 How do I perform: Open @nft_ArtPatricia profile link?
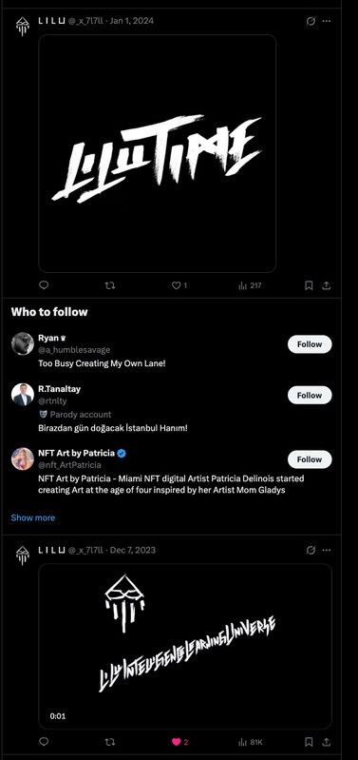point(69,465)
